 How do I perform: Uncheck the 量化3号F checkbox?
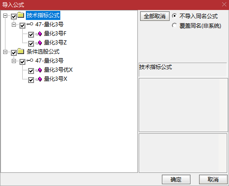[x=31, y=34]
